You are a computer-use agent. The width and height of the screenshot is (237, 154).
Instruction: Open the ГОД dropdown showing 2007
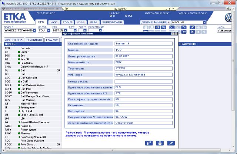point(66,30)
